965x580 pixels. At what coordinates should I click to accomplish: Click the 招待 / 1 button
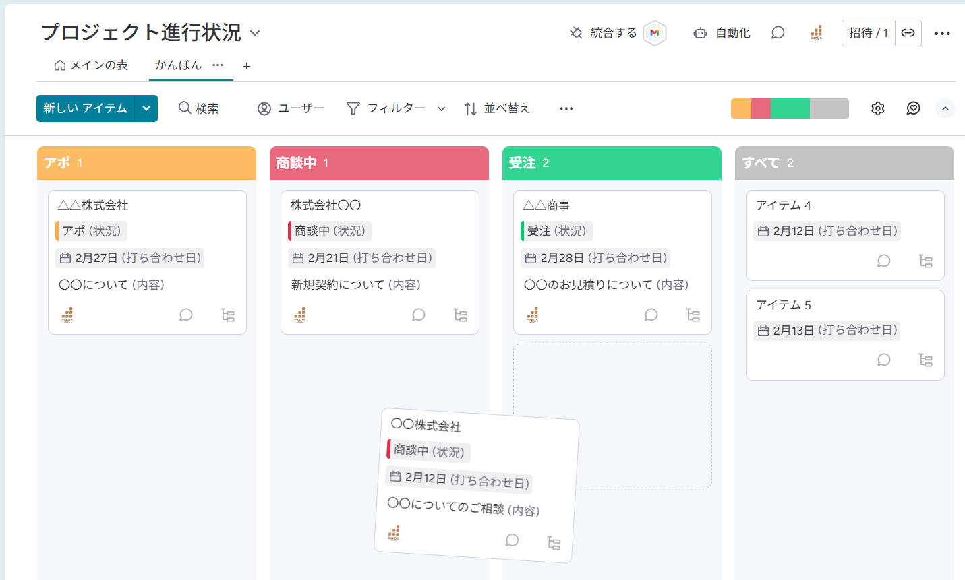[869, 33]
